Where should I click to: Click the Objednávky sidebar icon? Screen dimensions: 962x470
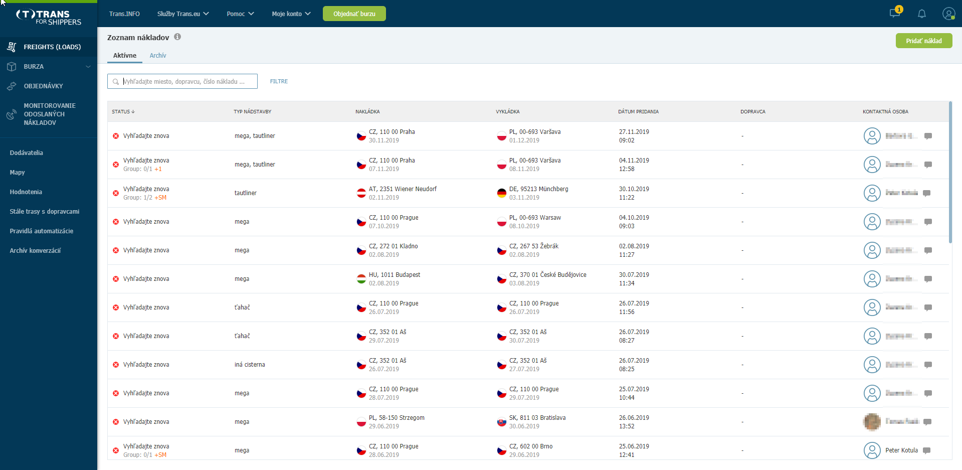pyautogui.click(x=12, y=86)
